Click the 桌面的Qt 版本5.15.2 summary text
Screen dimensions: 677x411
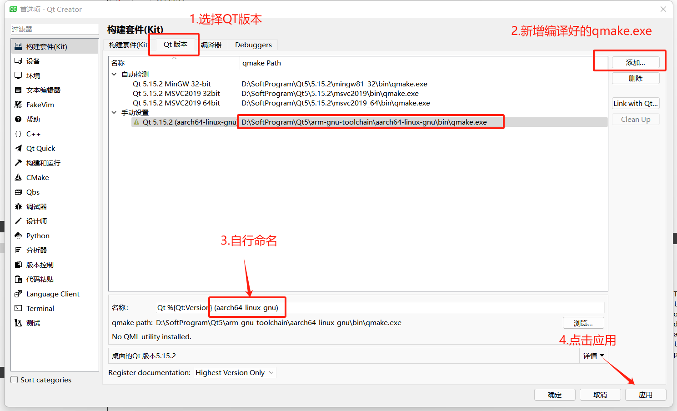click(144, 356)
